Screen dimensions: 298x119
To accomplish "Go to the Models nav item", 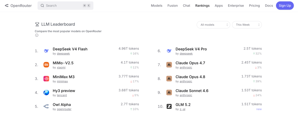I will (x=157, y=6).
